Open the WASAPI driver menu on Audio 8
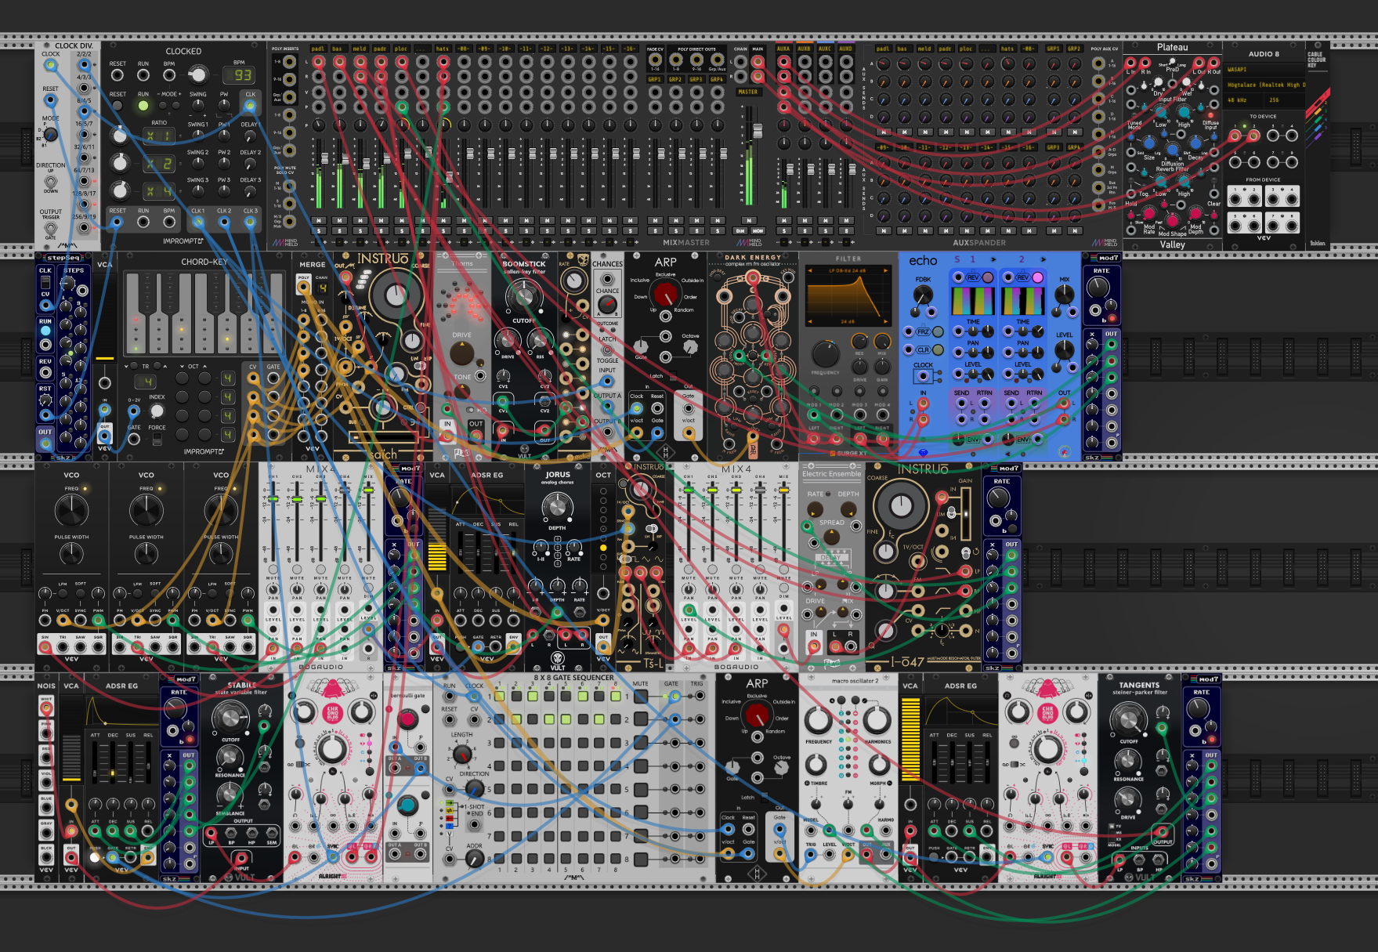 coord(1264,69)
